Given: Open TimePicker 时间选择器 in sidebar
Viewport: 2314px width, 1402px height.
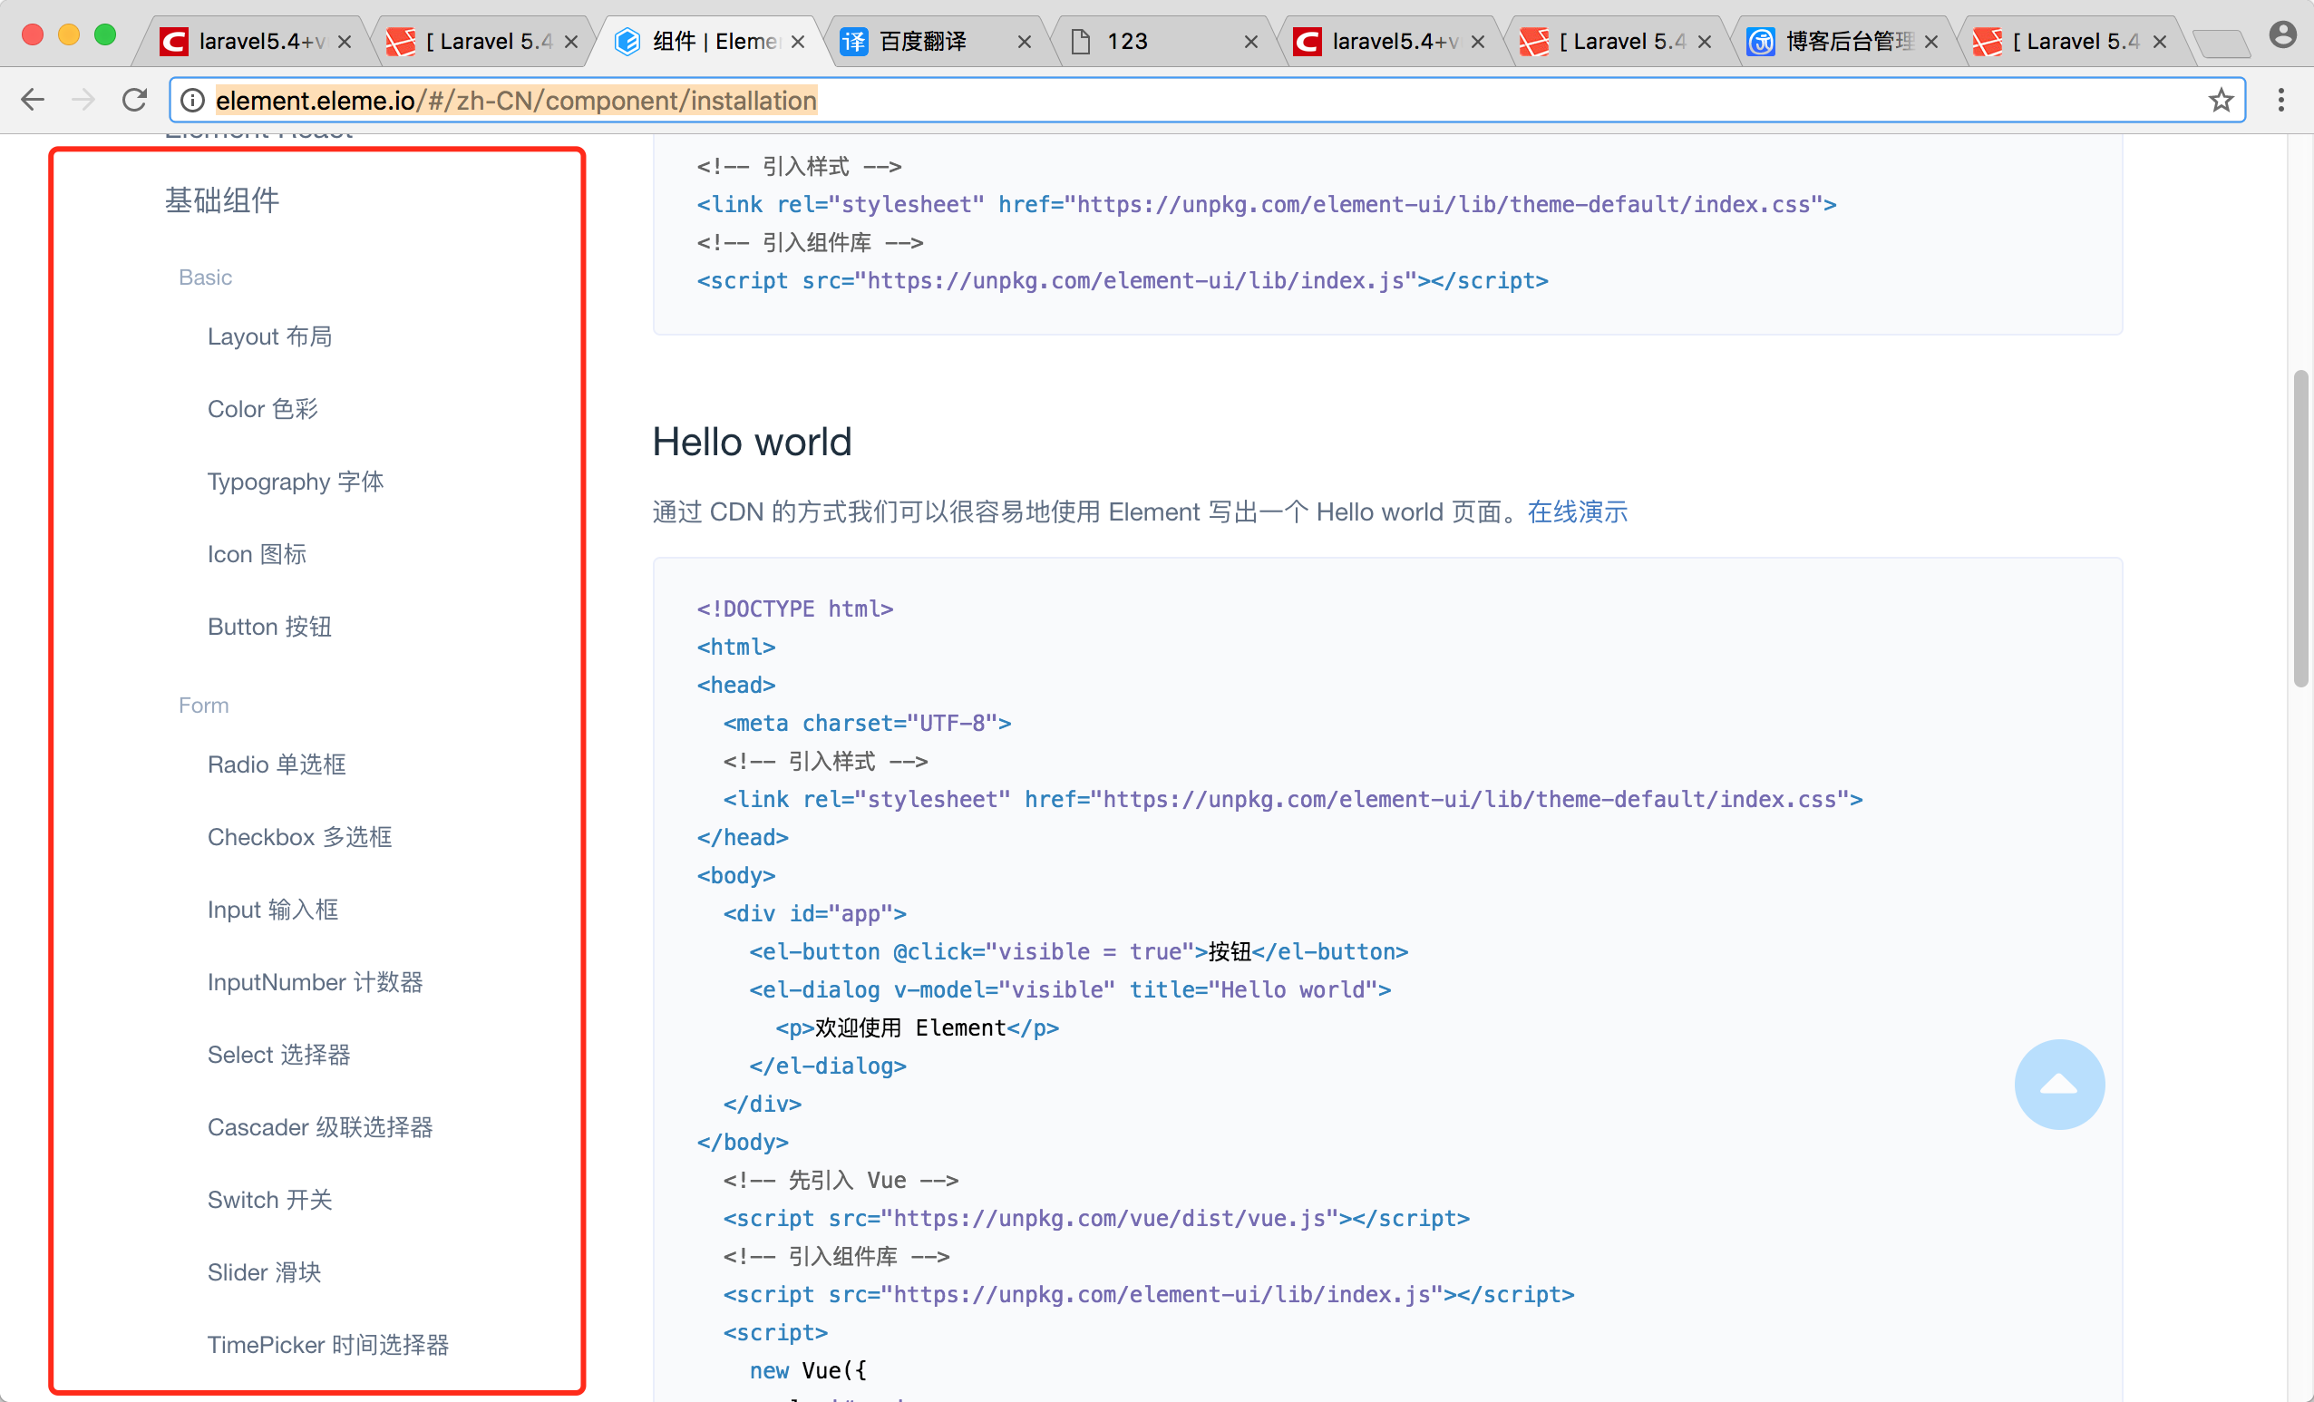Looking at the screenshot, I should 327,1344.
